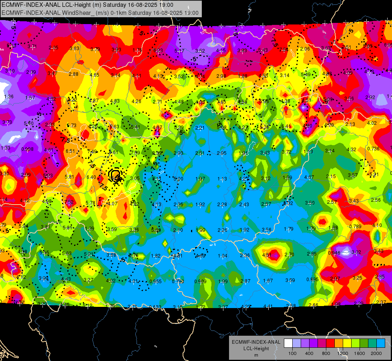The image size is (392, 361).
Task: Choose the teal legend swatch
Action: [372, 343]
